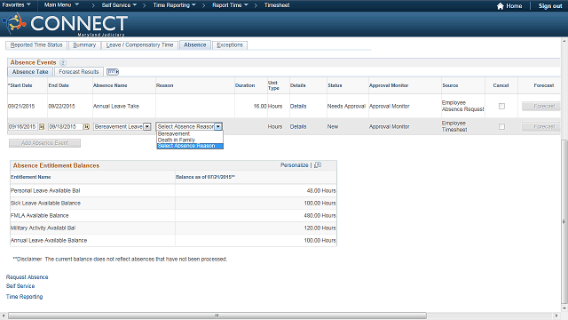Open Details link for Annual Leave row
Image resolution: width=568 pixels, height=320 pixels.
tap(298, 107)
